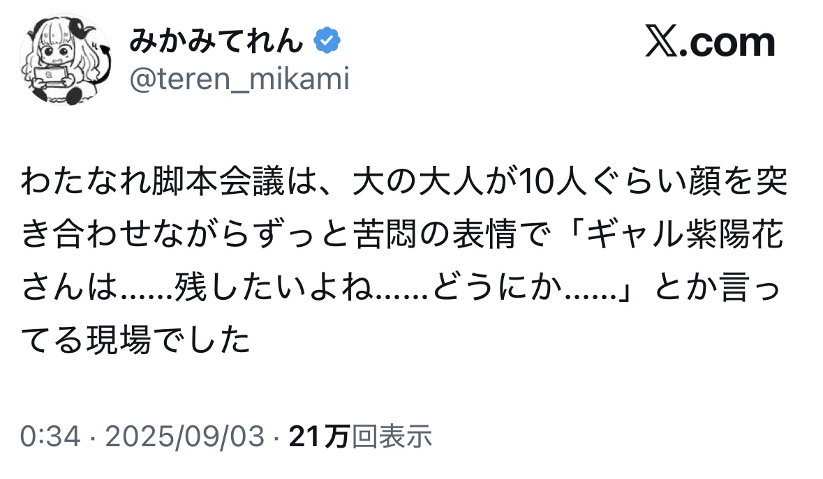Screen dimensions: 823x479
Task: Click the 回表示 views label
Action: click(392, 437)
